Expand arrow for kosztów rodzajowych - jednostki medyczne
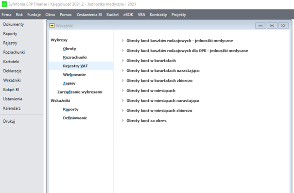This screenshot has height=193, width=294. pyautogui.click(x=123, y=41)
